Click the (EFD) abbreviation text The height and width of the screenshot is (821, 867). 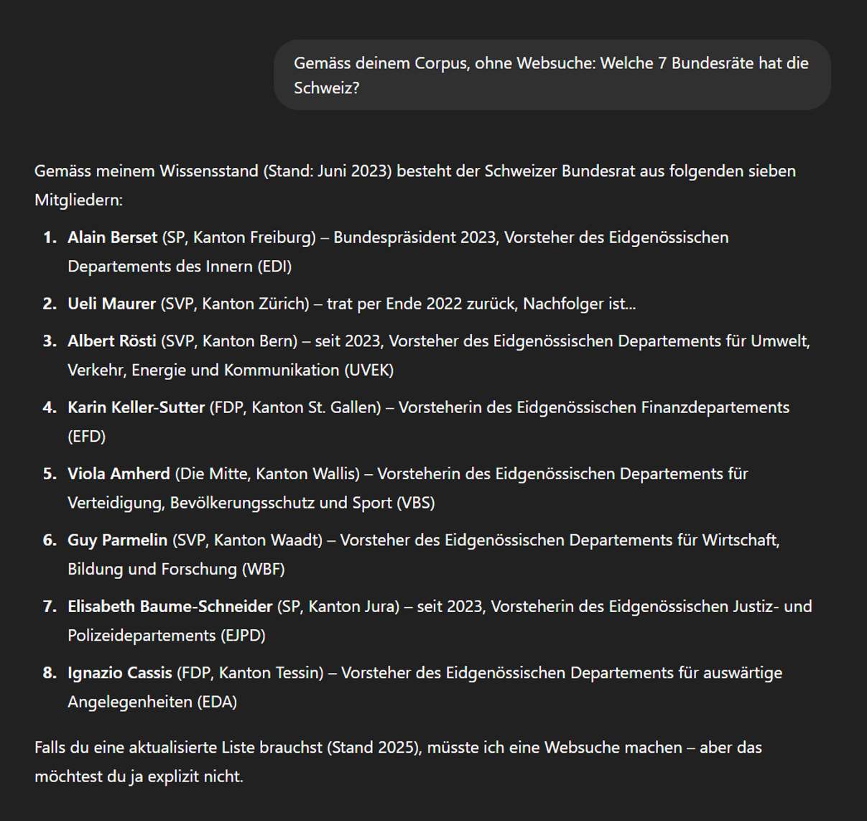coord(86,436)
